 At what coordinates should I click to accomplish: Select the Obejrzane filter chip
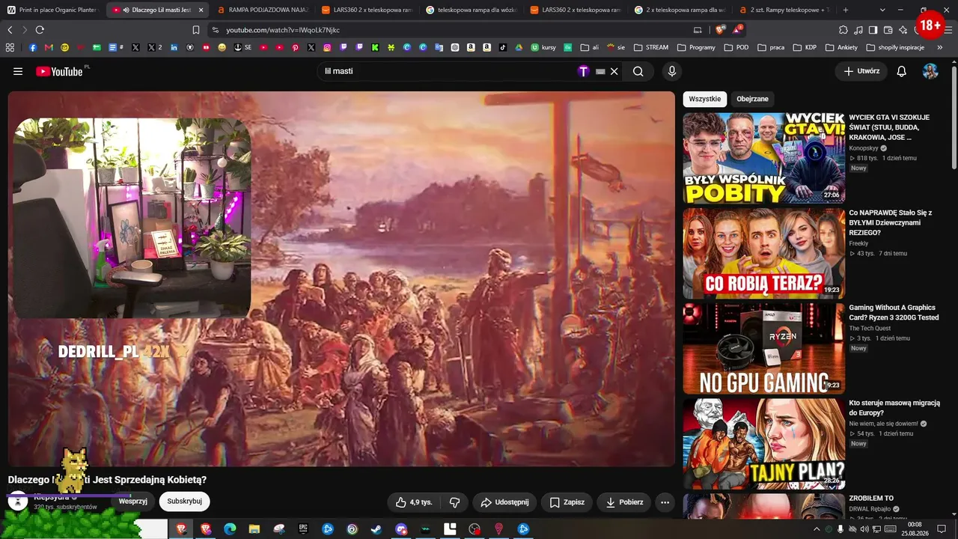[752, 99]
